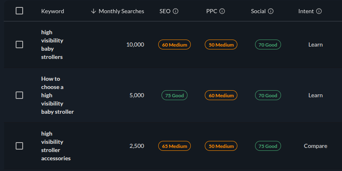Click the PPC info icon
342x171 pixels.
tap(223, 11)
